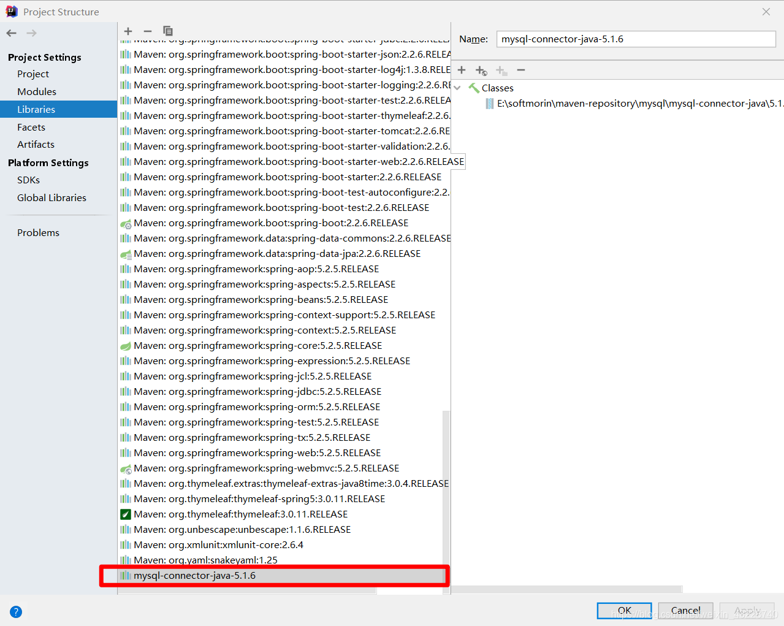The height and width of the screenshot is (626, 784).
Task: Open SDKs platform settings
Action: point(28,180)
